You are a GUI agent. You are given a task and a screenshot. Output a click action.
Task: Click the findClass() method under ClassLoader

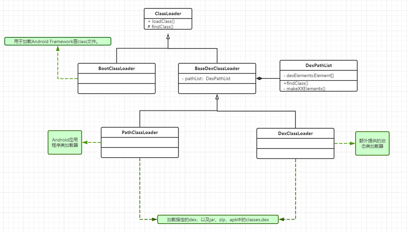point(161,27)
